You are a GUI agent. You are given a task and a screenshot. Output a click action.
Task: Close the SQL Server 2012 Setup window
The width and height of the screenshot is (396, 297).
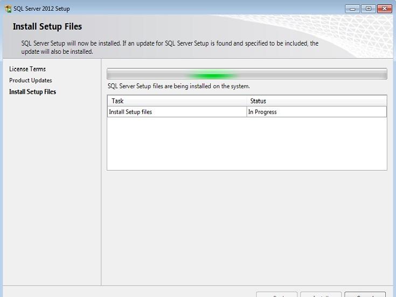click(384, 9)
